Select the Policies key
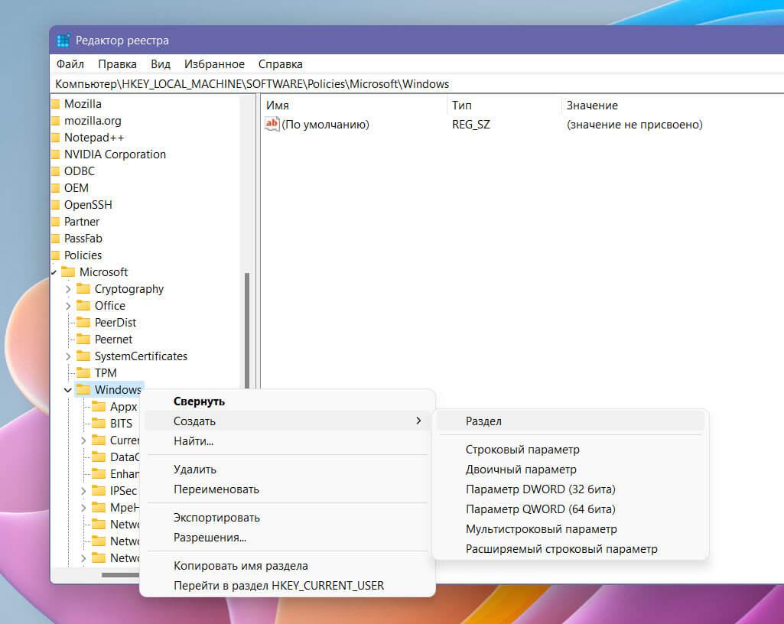Screen dimensions: 784x624 click(83, 255)
